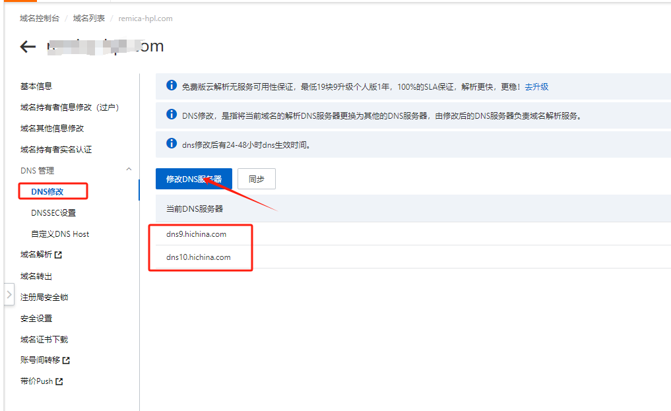Click info icon on the 24-48小时 notice
The image size is (671, 411).
(x=172, y=143)
